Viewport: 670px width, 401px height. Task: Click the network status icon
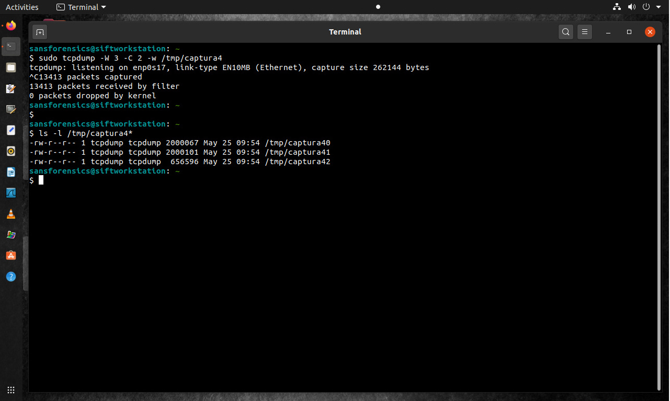point(617,7)
